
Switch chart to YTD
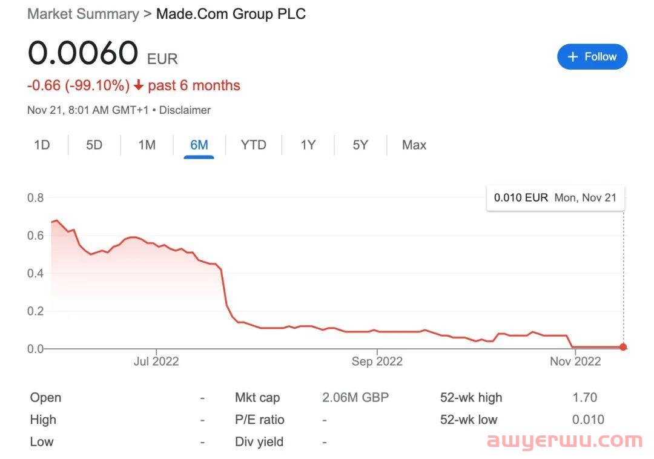click(x=253, y=145)
